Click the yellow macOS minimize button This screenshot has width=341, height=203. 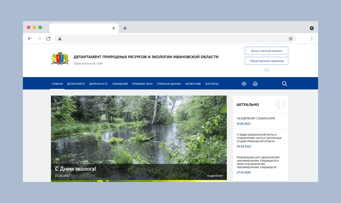point(34,27)
